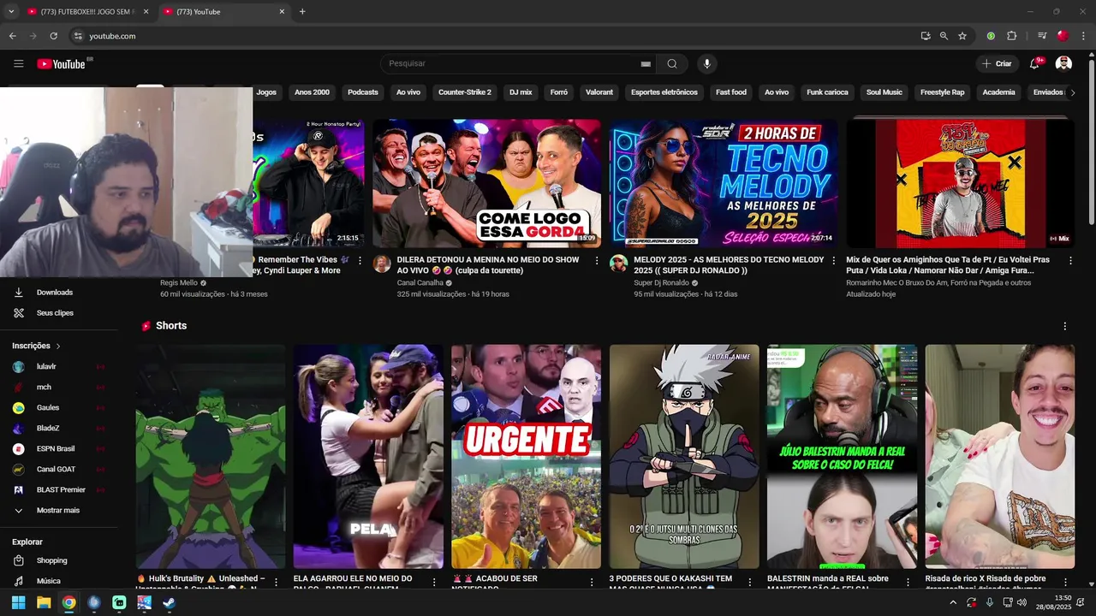The height and width of the screenshot is (616, 1096).
Task: Click the Criar button
Action: click(997, 63)
